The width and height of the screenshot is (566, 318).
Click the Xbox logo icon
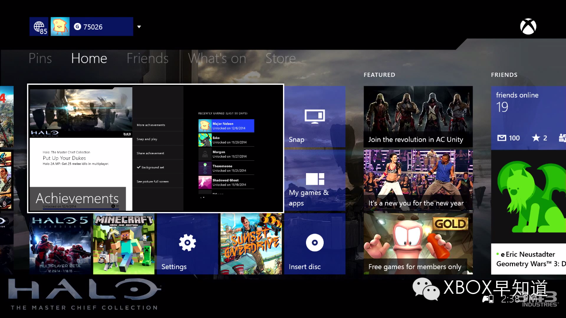[x=528, y=27]
